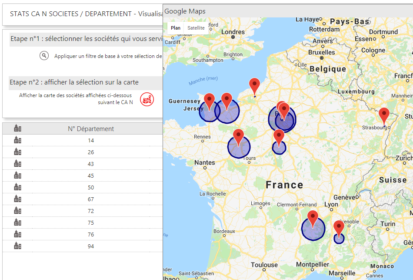Click the blue circle under the Grenoble-area marker

tap(339, 240)
